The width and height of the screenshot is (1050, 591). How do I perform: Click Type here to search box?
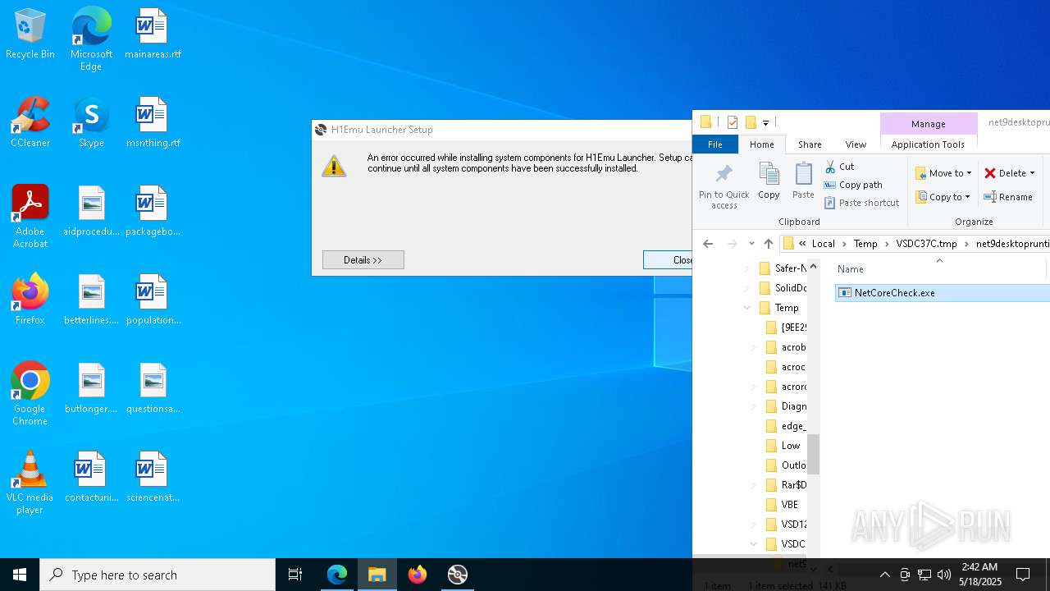coord(157,575)
